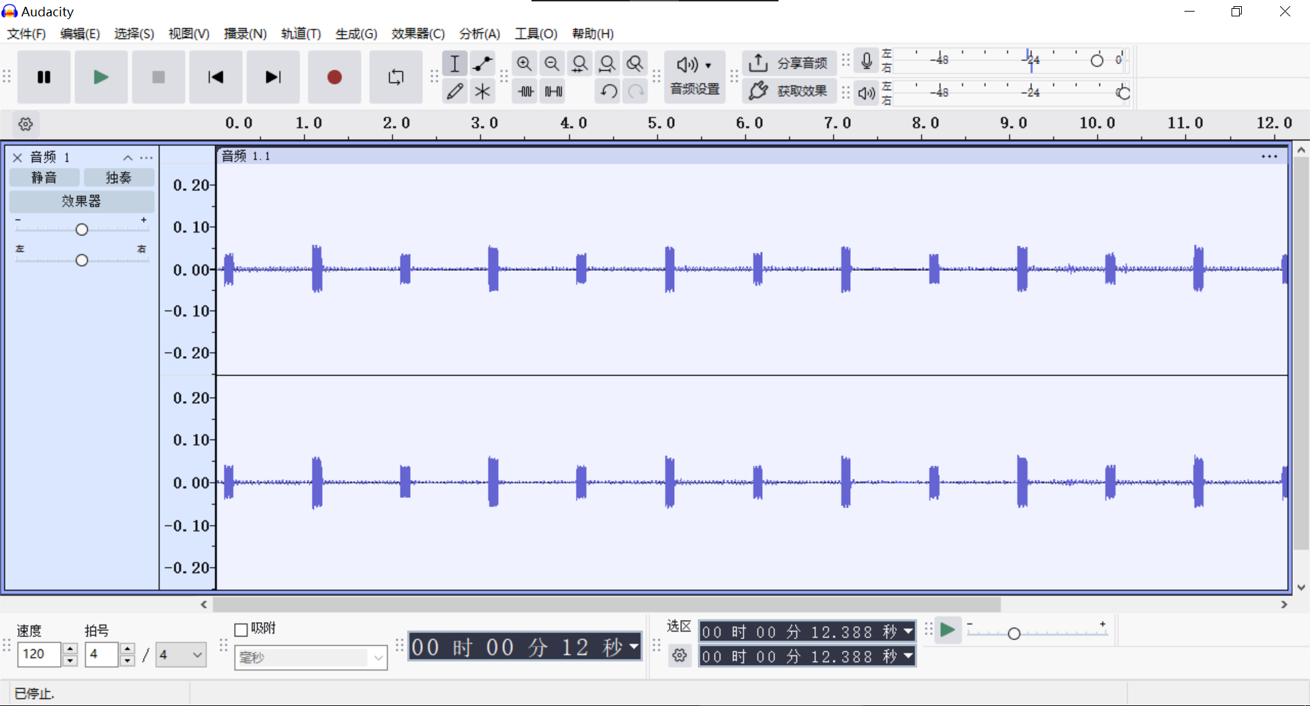1310x706 pixels.
Task: Open the 音频 1.1 clip options menu
Action: (x=1269, y=156)
